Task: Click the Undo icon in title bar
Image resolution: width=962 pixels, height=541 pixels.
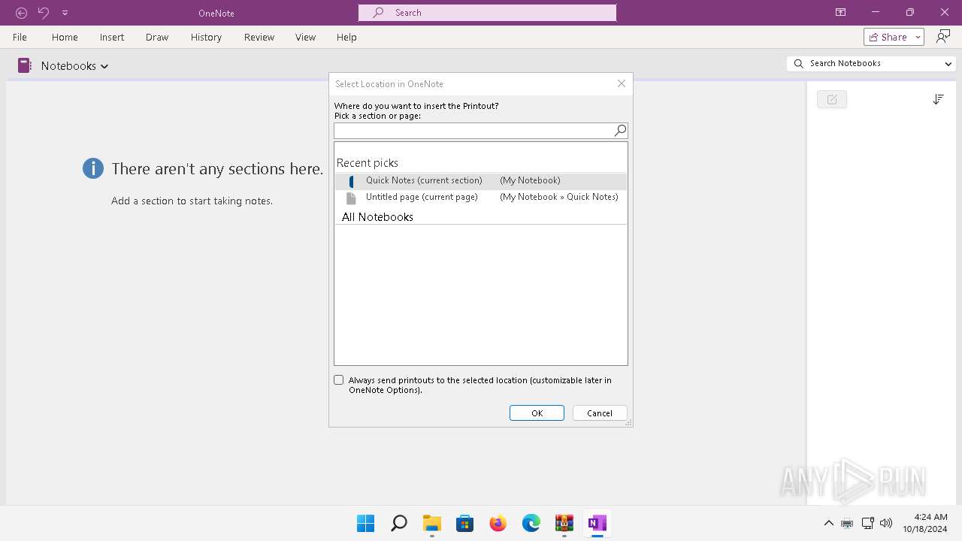Action: [44, 13]
